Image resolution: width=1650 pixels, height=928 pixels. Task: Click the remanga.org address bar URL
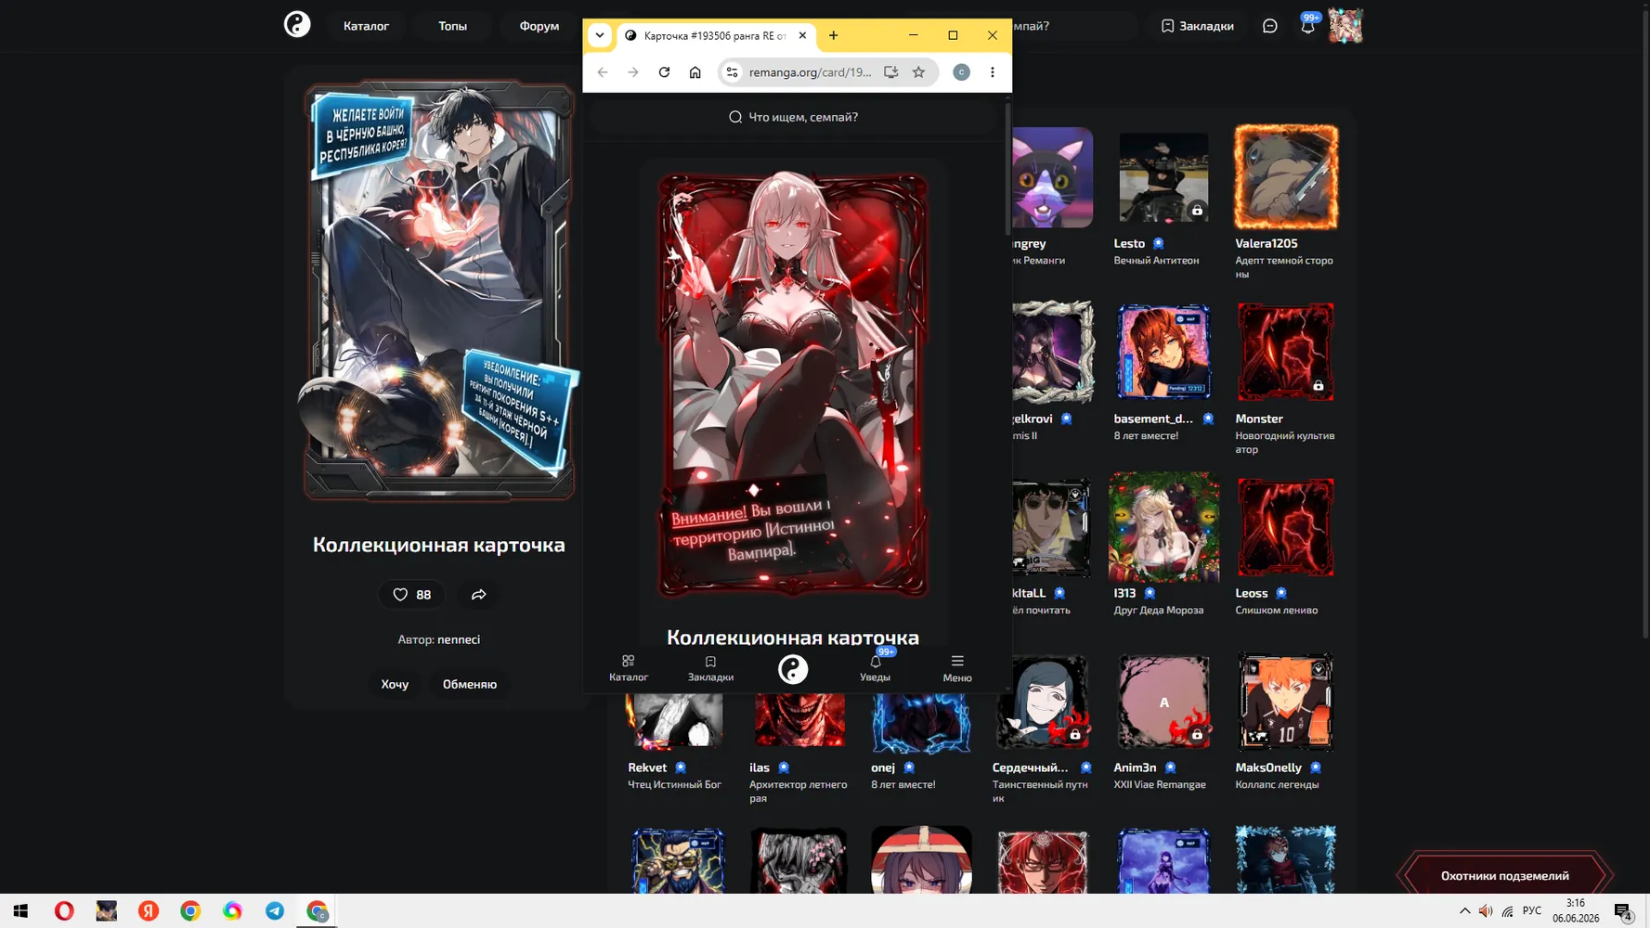810,72
